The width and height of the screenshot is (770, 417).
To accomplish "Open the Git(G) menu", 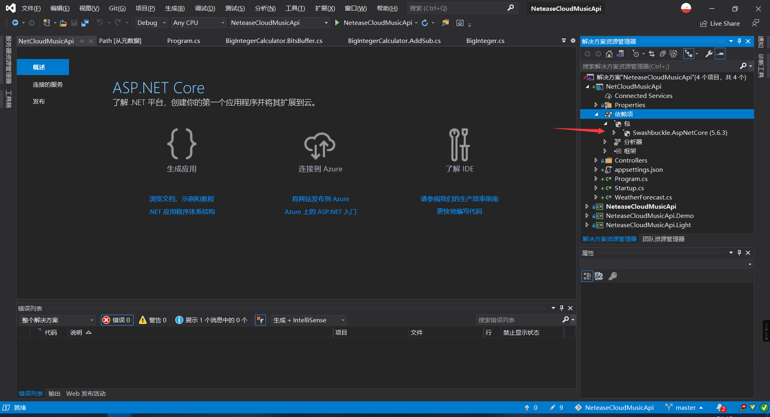I will (x=117, y=8).
